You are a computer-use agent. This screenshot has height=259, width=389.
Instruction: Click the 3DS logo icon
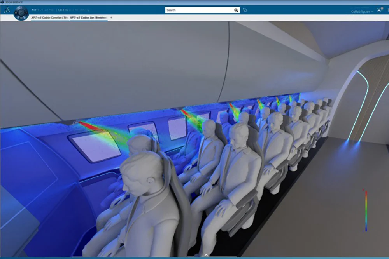7,10
